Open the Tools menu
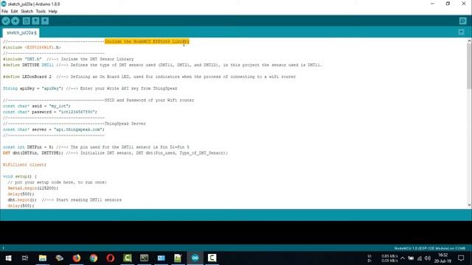The image size is (472, 265). pyautogui.click(x=41, y=12)
